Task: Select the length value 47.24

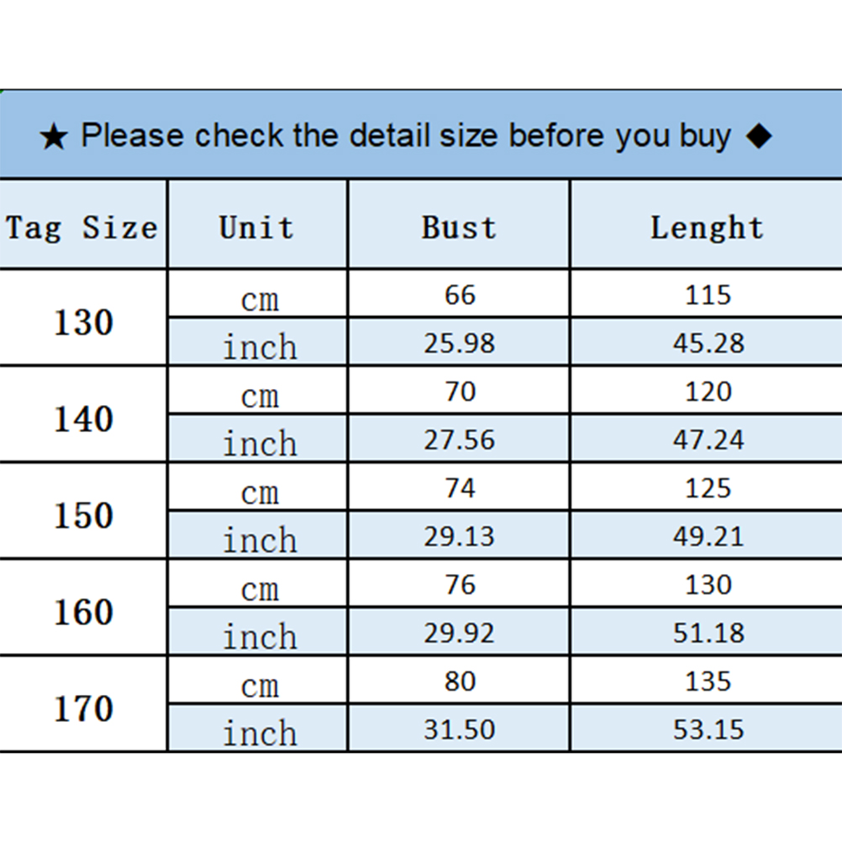Action: [708, 439]
